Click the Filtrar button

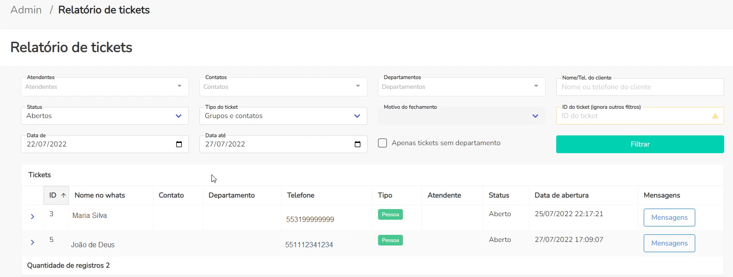coord(640,144)
